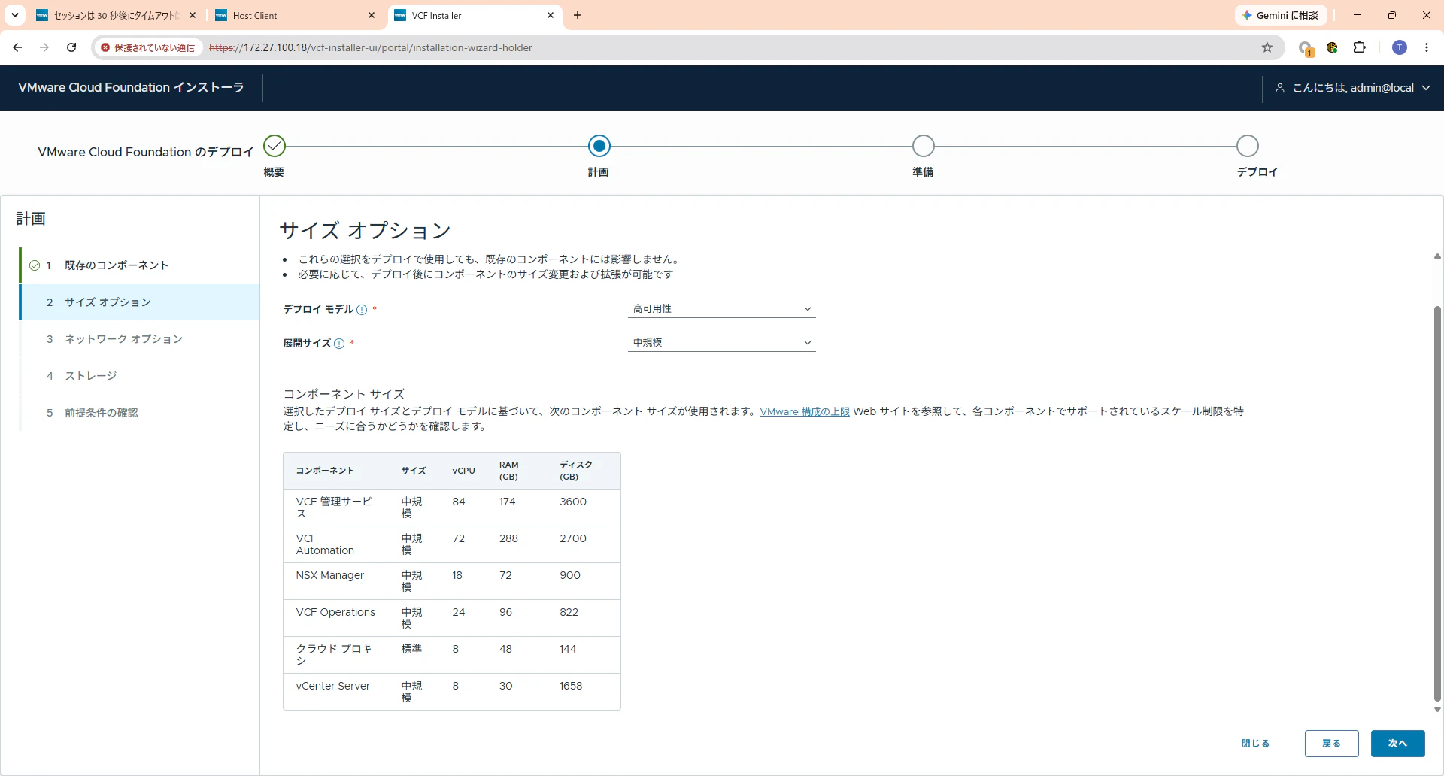
Task: Go to step 5 前提条件の確認
Action: 140,413
